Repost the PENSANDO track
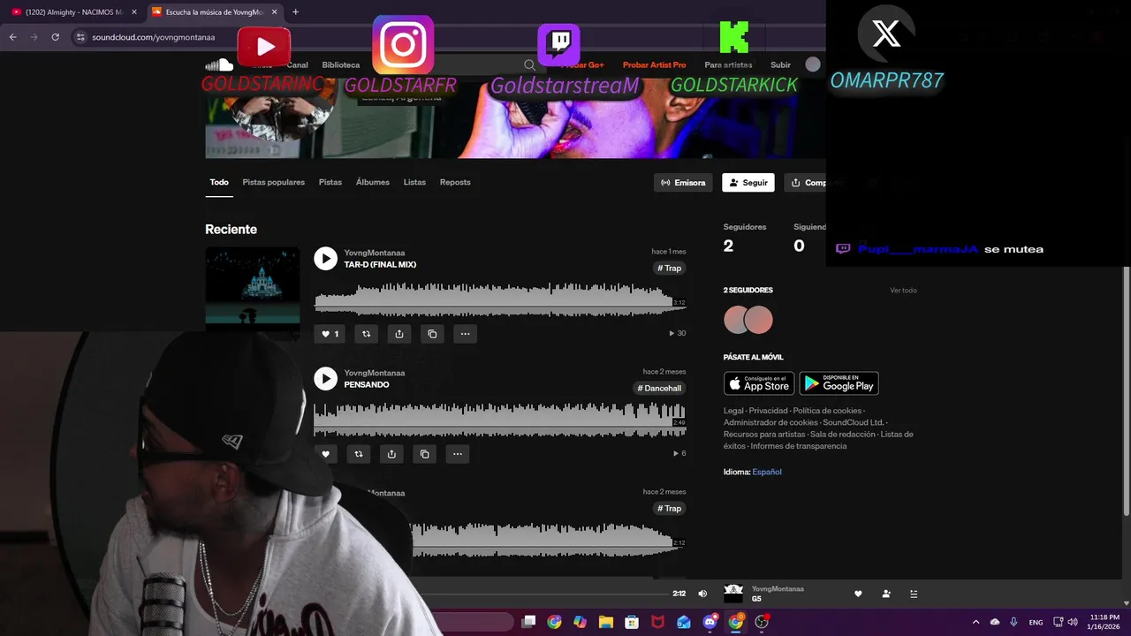 359,454
